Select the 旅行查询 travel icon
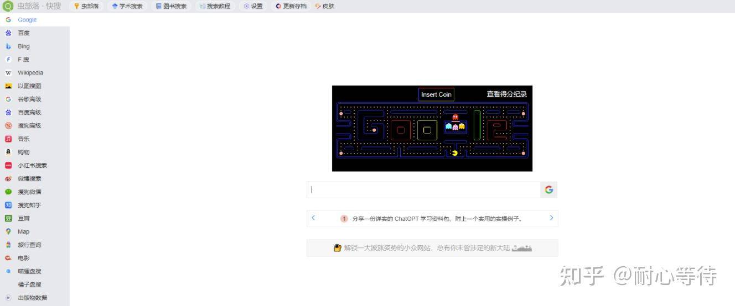This screenshot has width=735, height=306. 8,245
